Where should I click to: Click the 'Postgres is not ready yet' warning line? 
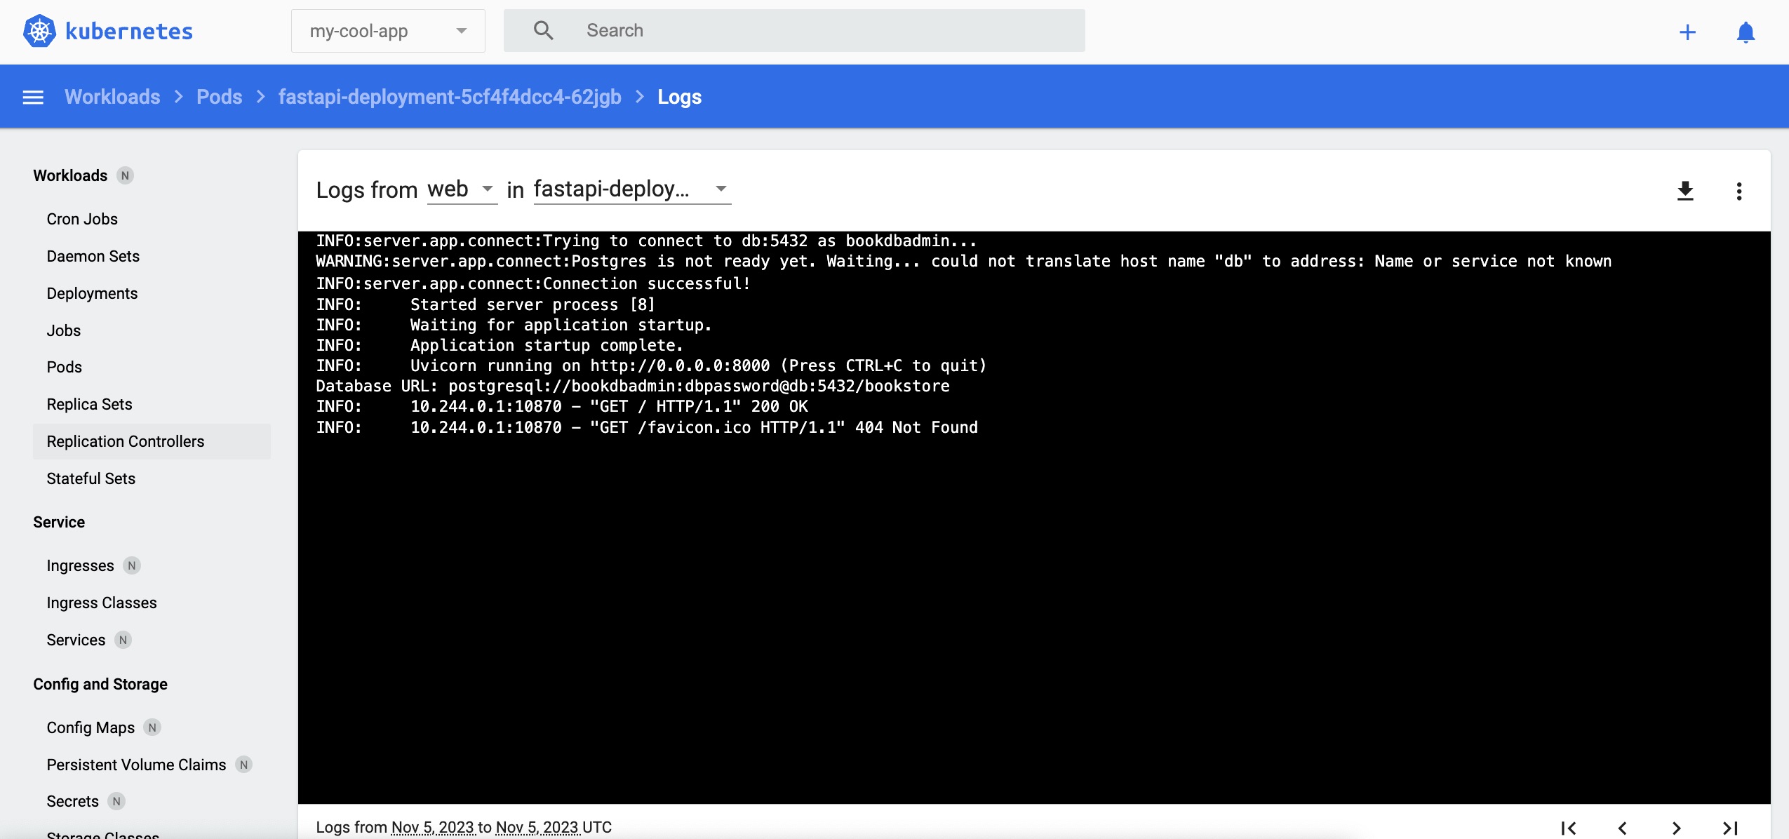tap(964, 261)
